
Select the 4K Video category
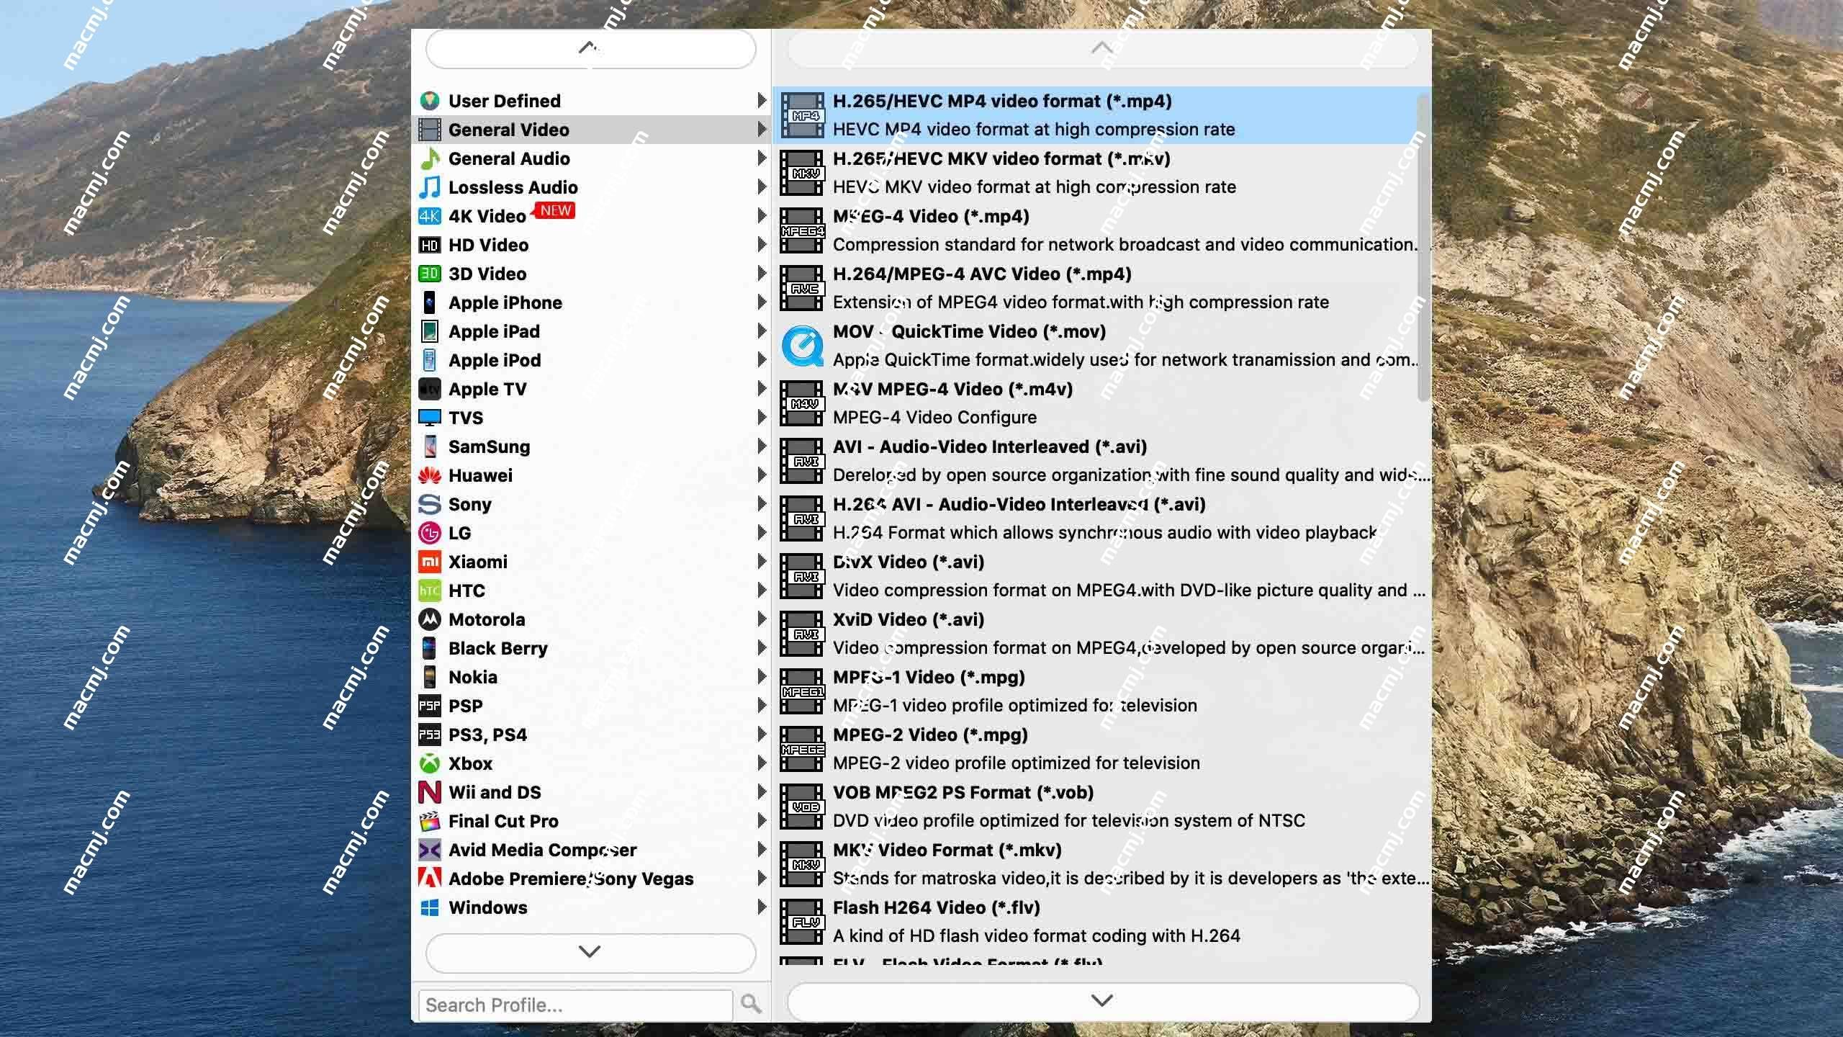click(591, 216)
